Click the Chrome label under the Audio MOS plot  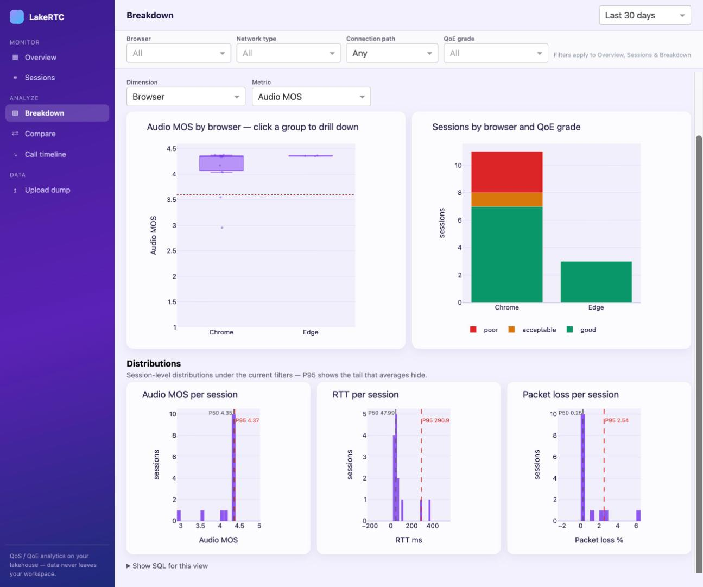[221, 332]
